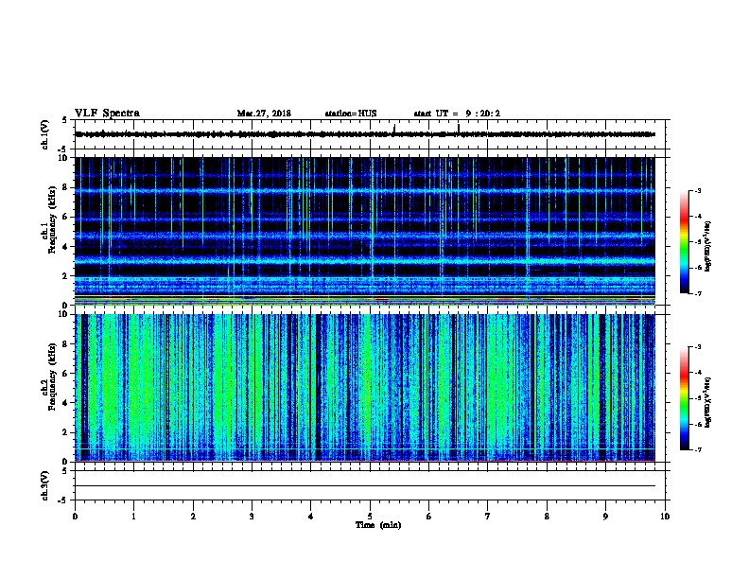
Task: Click the "Time (min)" axis title
Action: pos(378,525)
